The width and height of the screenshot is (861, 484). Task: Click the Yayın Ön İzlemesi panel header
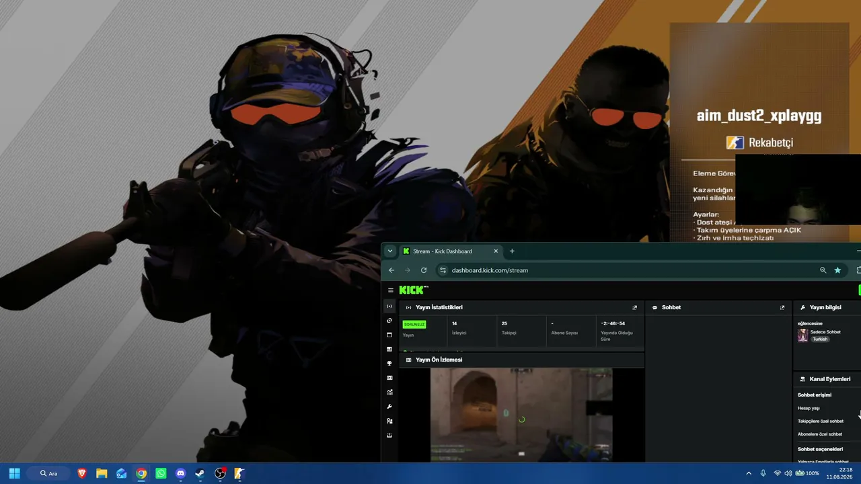pos(522,360)
